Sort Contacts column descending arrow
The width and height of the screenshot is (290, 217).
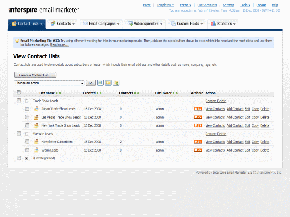coord(138,93)
